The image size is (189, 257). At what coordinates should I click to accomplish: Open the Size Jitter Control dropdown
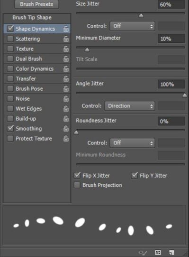tap(132, 26)
